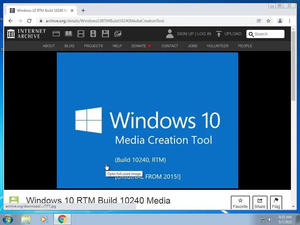Click the address bar URL
Viewport: 300px width, 225px height.
coord(105,21)
